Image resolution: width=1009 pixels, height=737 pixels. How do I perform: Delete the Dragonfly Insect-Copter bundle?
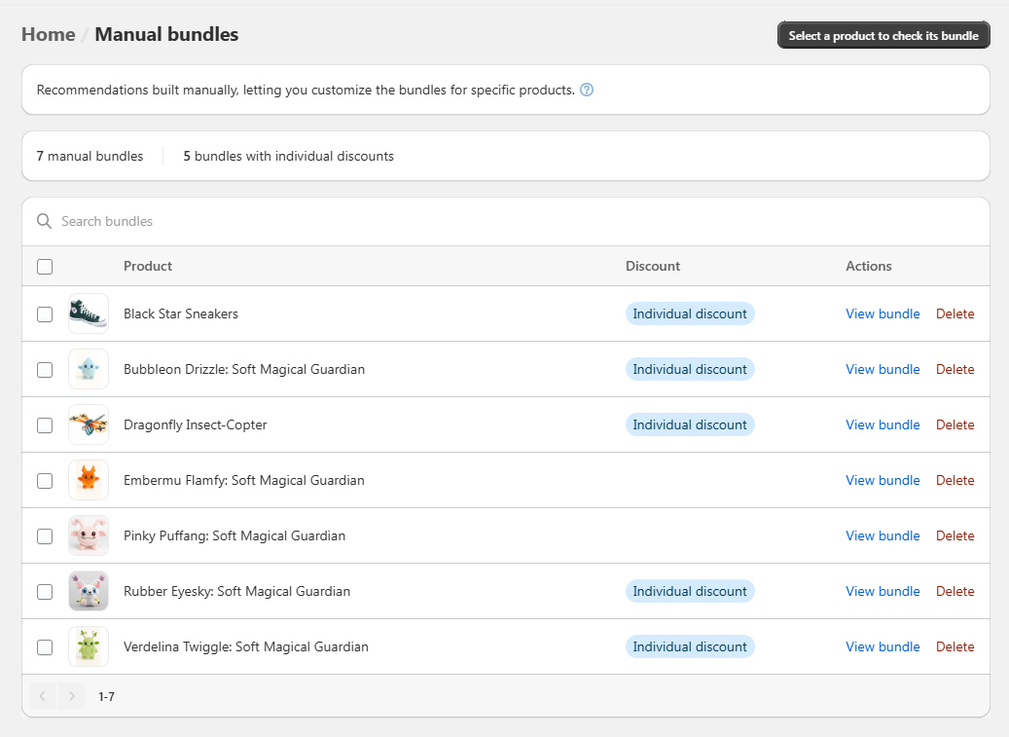[955, 424]
